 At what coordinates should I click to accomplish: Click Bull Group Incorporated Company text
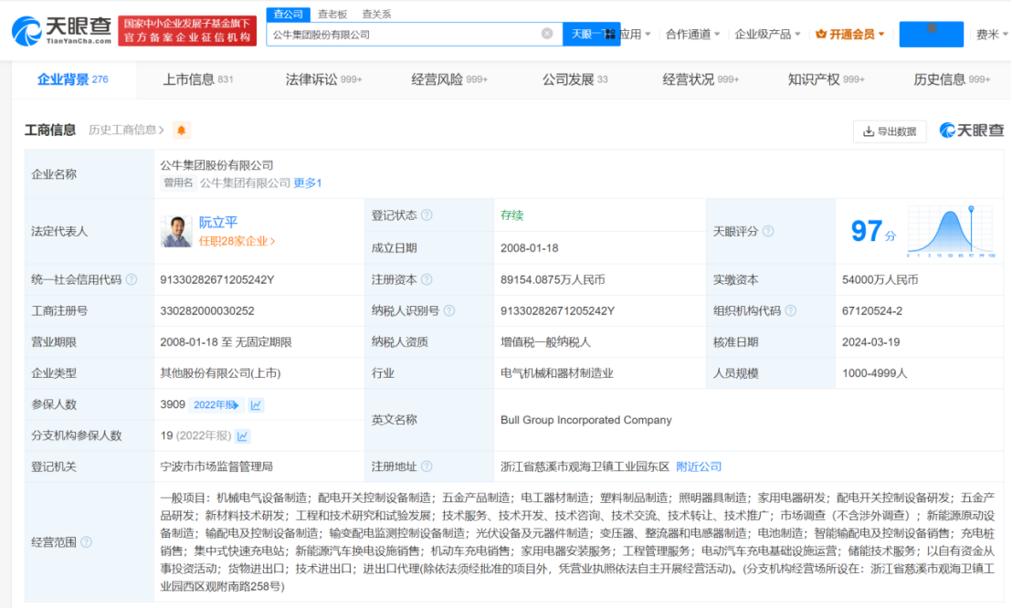pos(586,420)
